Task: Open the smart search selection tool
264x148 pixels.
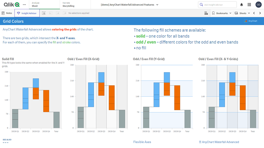Action: [x=44, y=13]
